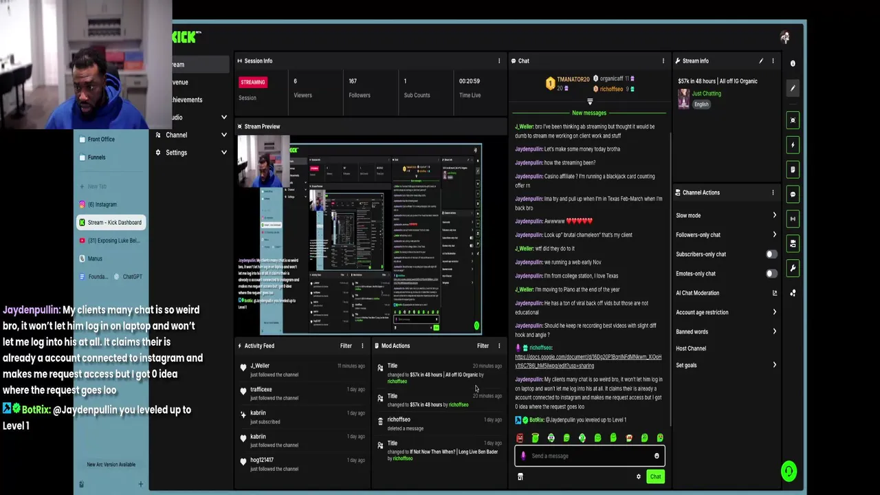Click the info circle icon in right rail
Viewport: 880px width, 495px height.
793,63
